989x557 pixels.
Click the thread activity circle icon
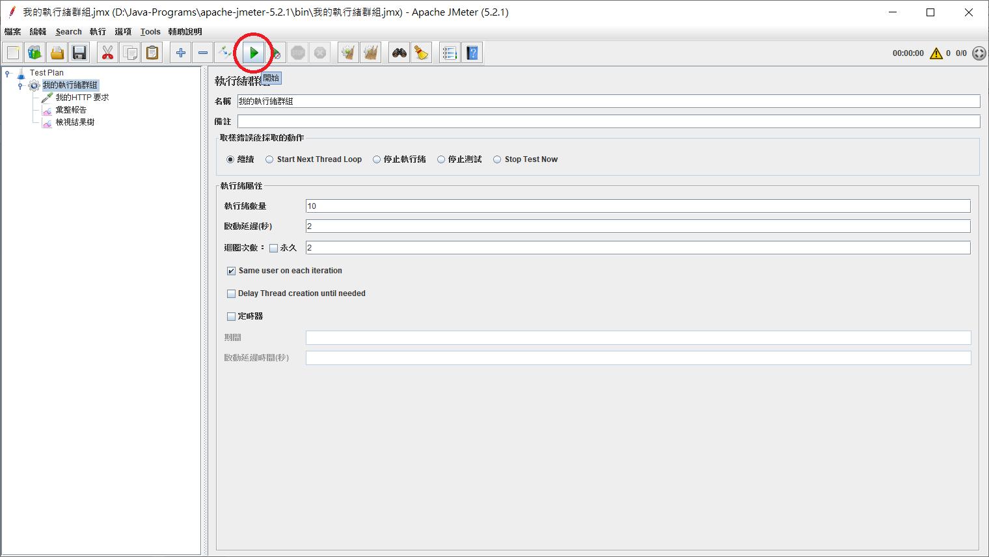[x=979, y=53]
